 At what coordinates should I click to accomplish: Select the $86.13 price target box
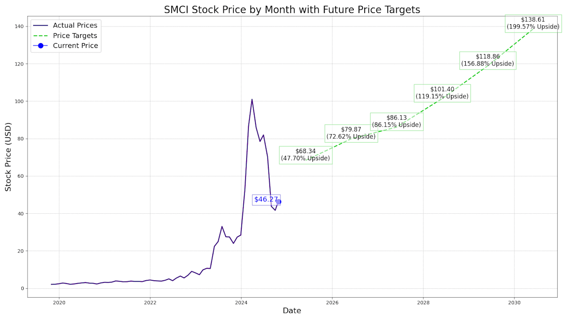pos(396,121)
